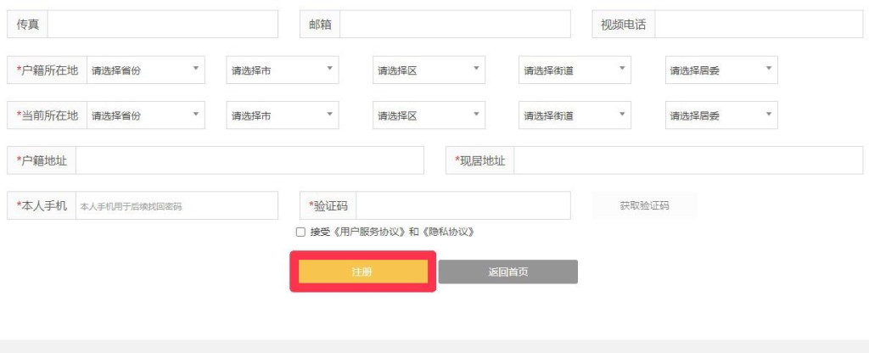Viewport: 869px width, 353px height.
Task: Expand 户籍所在地 street dropdown
Action: (575, 70)
